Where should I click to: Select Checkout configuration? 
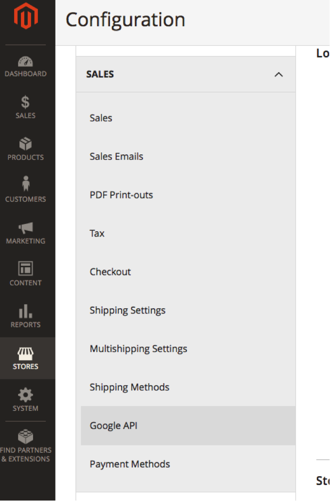(110, 272)
